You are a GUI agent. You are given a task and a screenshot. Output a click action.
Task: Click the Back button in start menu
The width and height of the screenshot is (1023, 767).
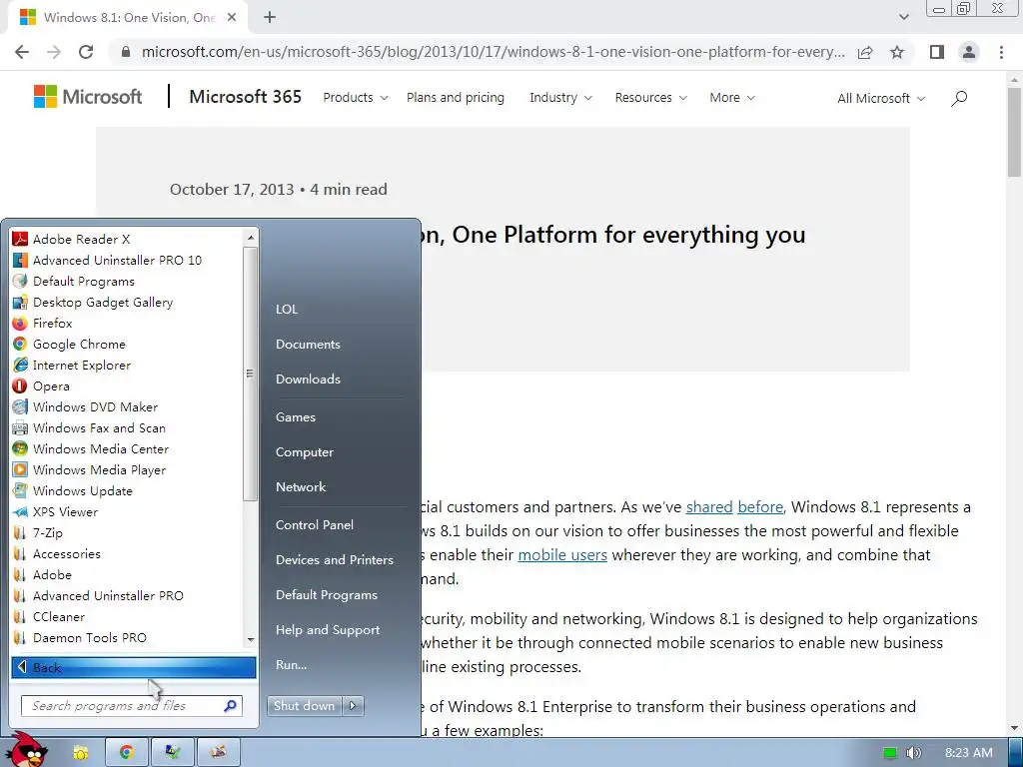(134, 667)
